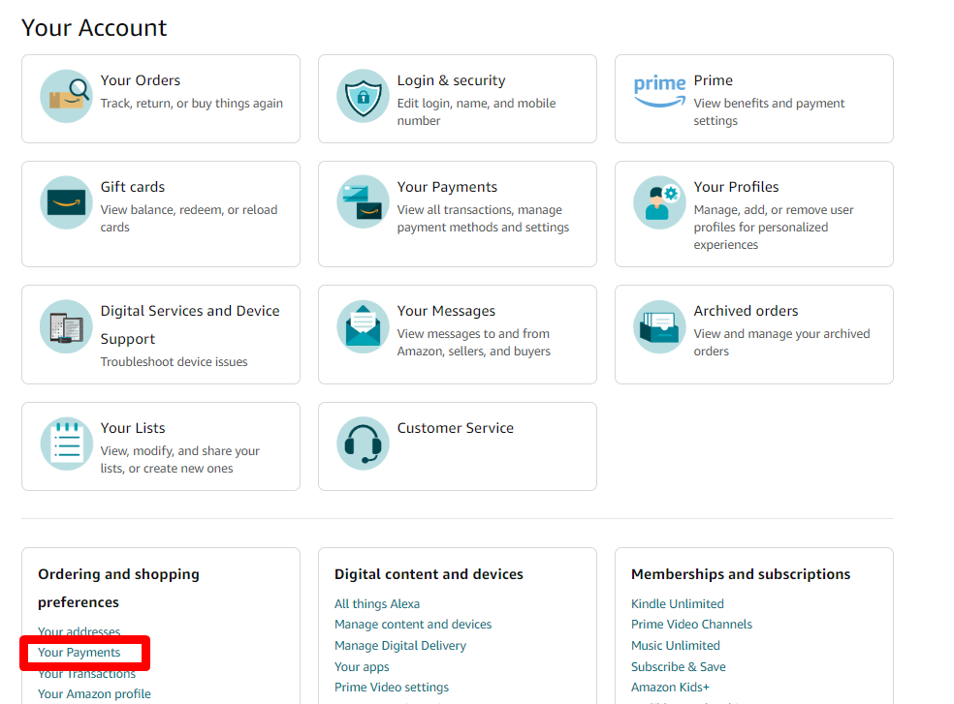
Task: Open the Archived orders card title
Action: [746, 311]
